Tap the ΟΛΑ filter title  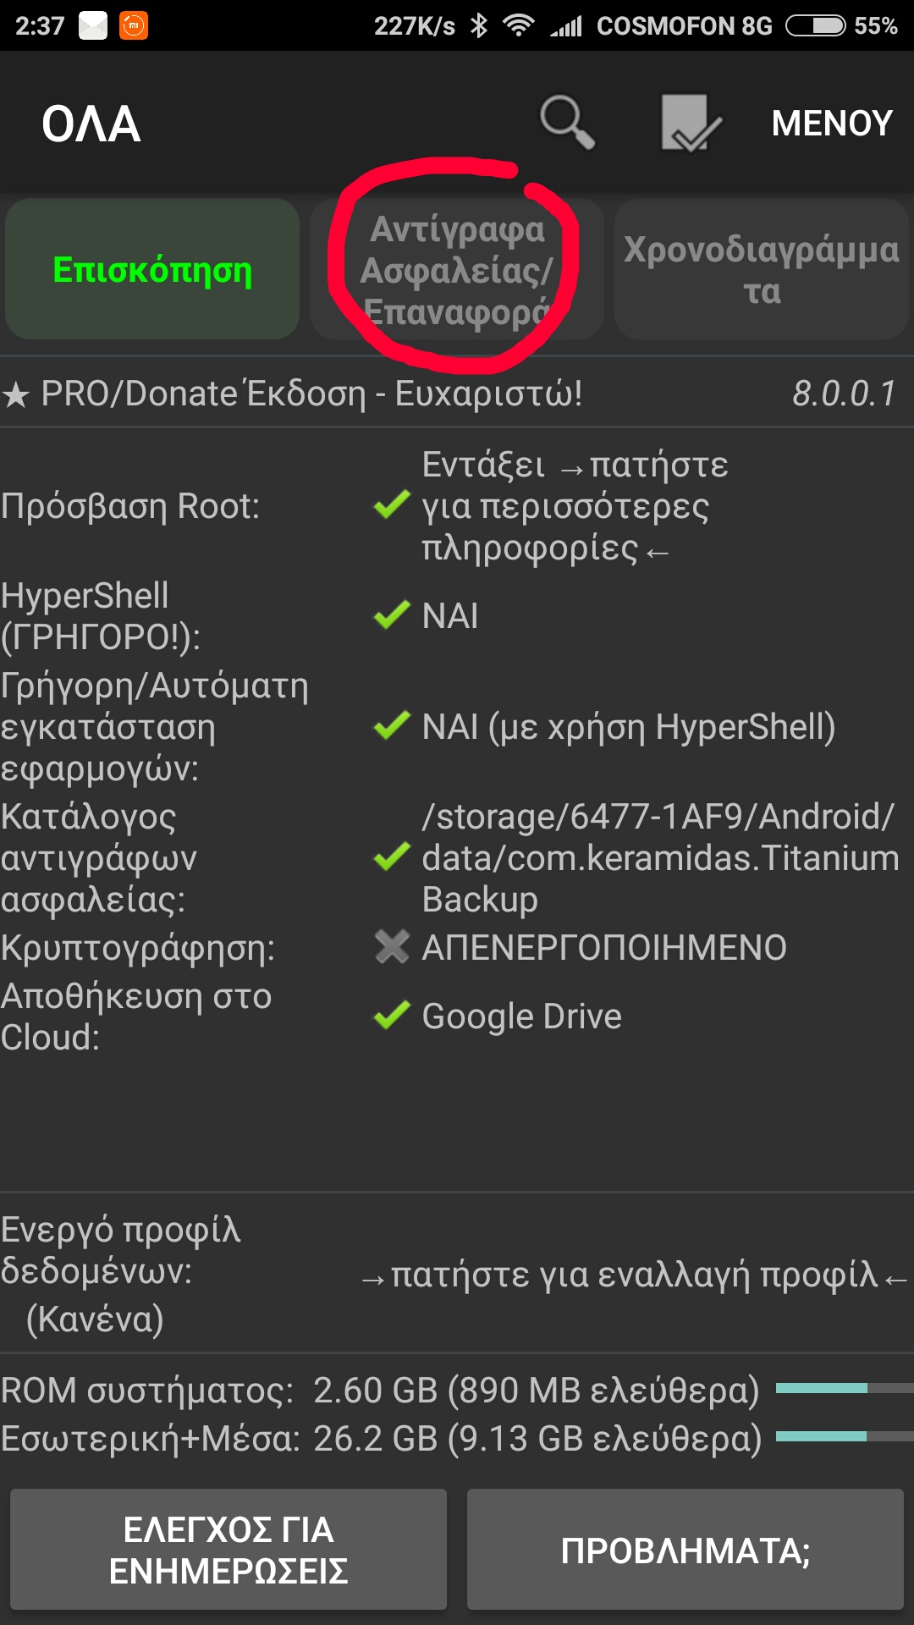(x=91, y=124)
